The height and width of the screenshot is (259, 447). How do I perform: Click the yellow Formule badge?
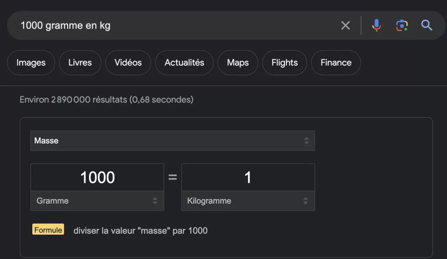48,230
